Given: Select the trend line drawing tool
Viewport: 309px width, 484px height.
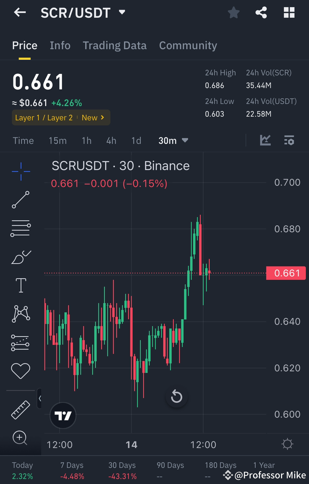Looking at the screenshot, I should pos(21,200).
